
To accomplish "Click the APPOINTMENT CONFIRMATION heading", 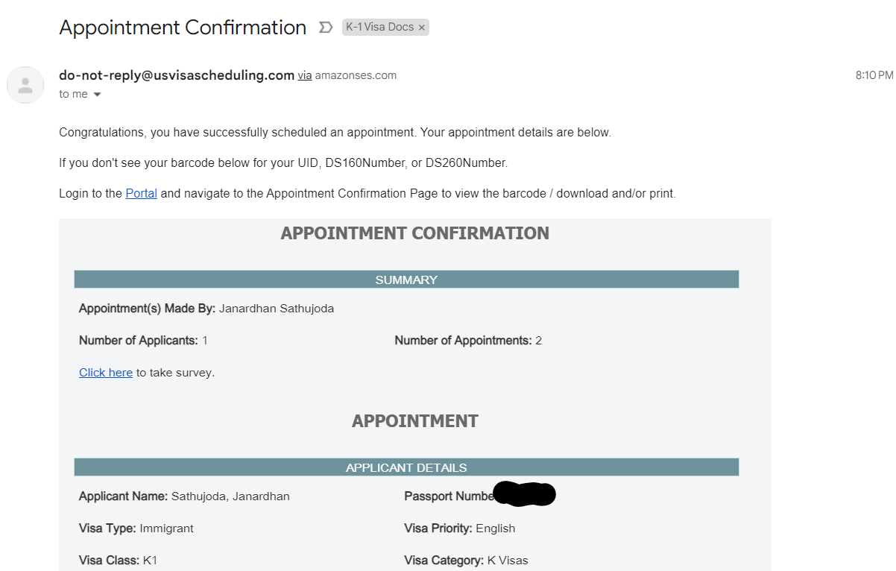I will tap(414, 233).
